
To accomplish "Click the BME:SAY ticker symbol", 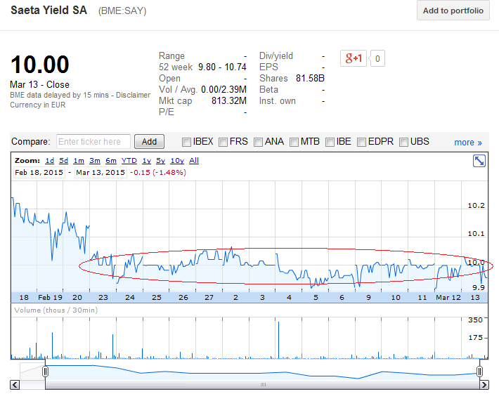I will 122,11.
